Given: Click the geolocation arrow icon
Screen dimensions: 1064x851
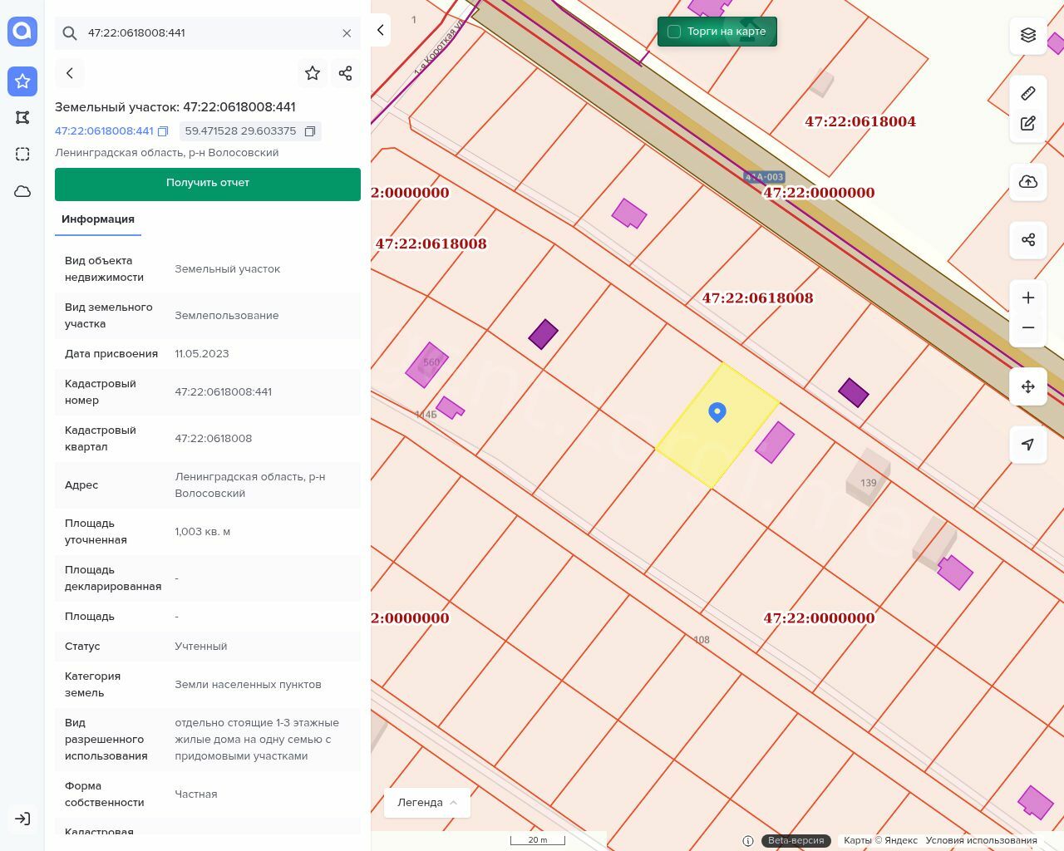Looking at the screenshot, I should tap(1028, 445).
